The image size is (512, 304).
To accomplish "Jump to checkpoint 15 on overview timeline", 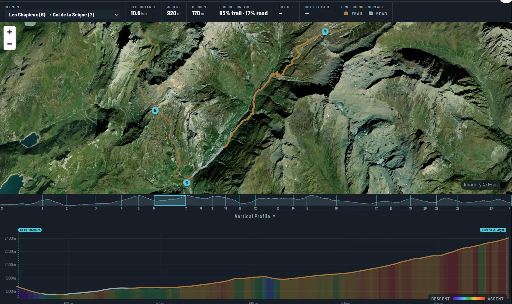I will (307, 208).
